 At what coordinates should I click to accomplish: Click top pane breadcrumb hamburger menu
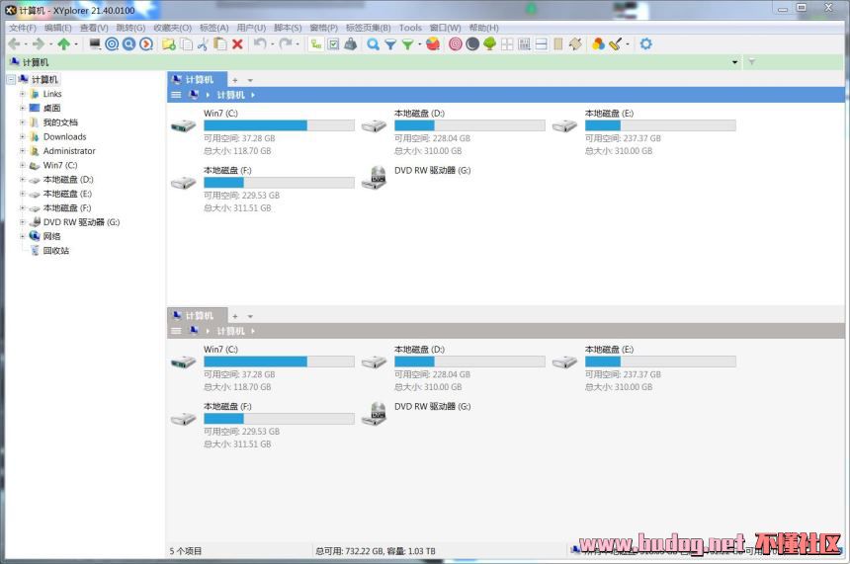click(x=176, y=95)
